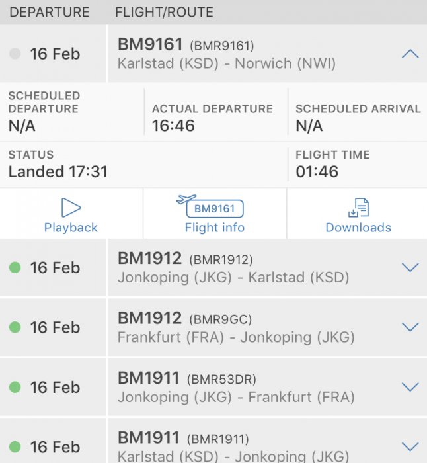Click the FLIGHT/ROUTE column header
The image size is (427, 463).
tap(164, 13)
